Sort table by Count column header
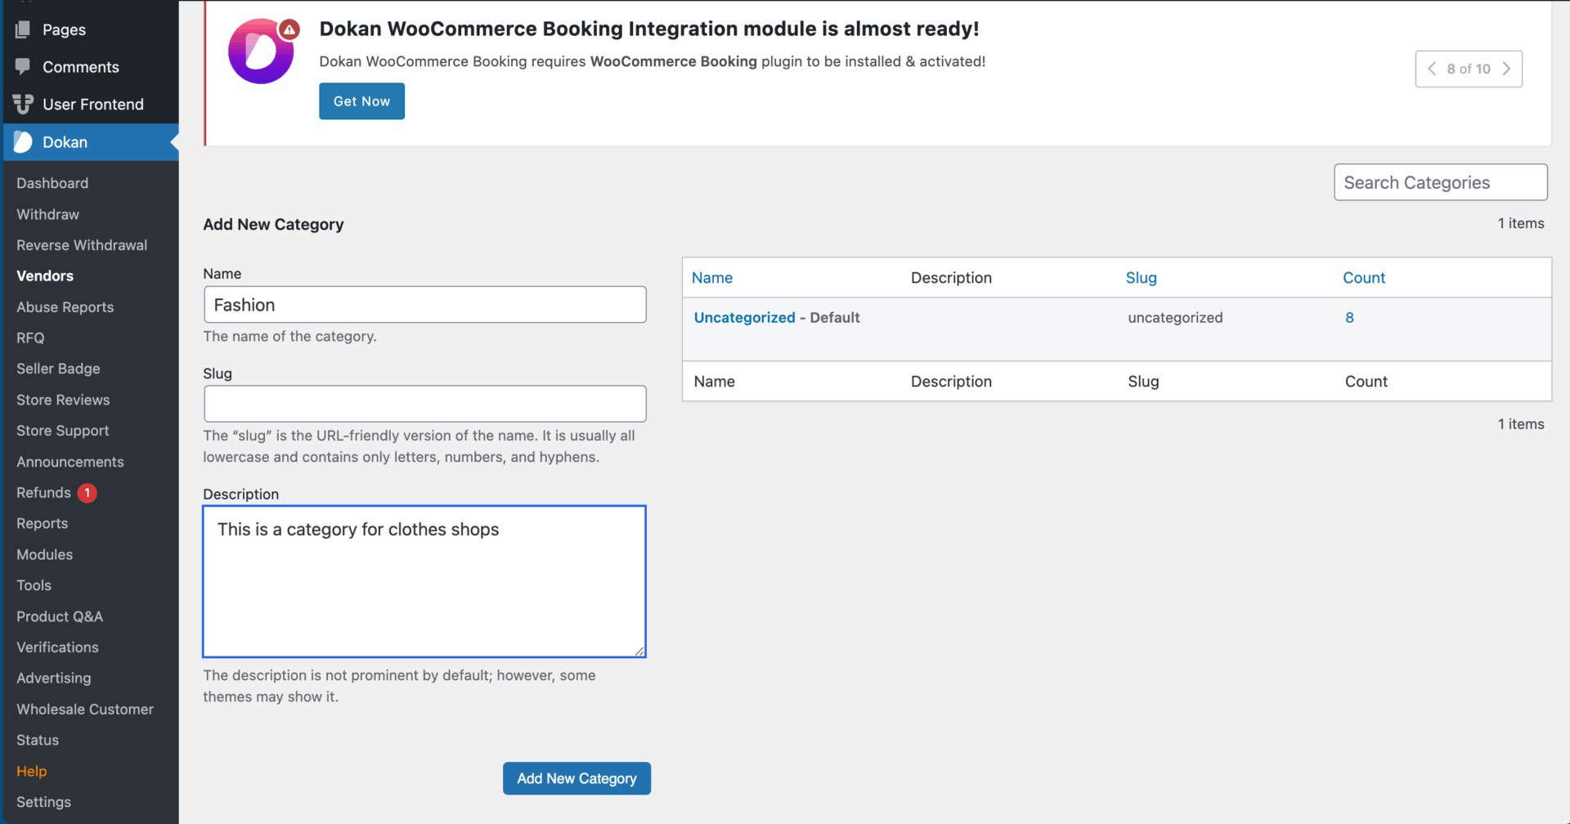The height and width of the screenshot is (824, 1570). pos(1364,278)
